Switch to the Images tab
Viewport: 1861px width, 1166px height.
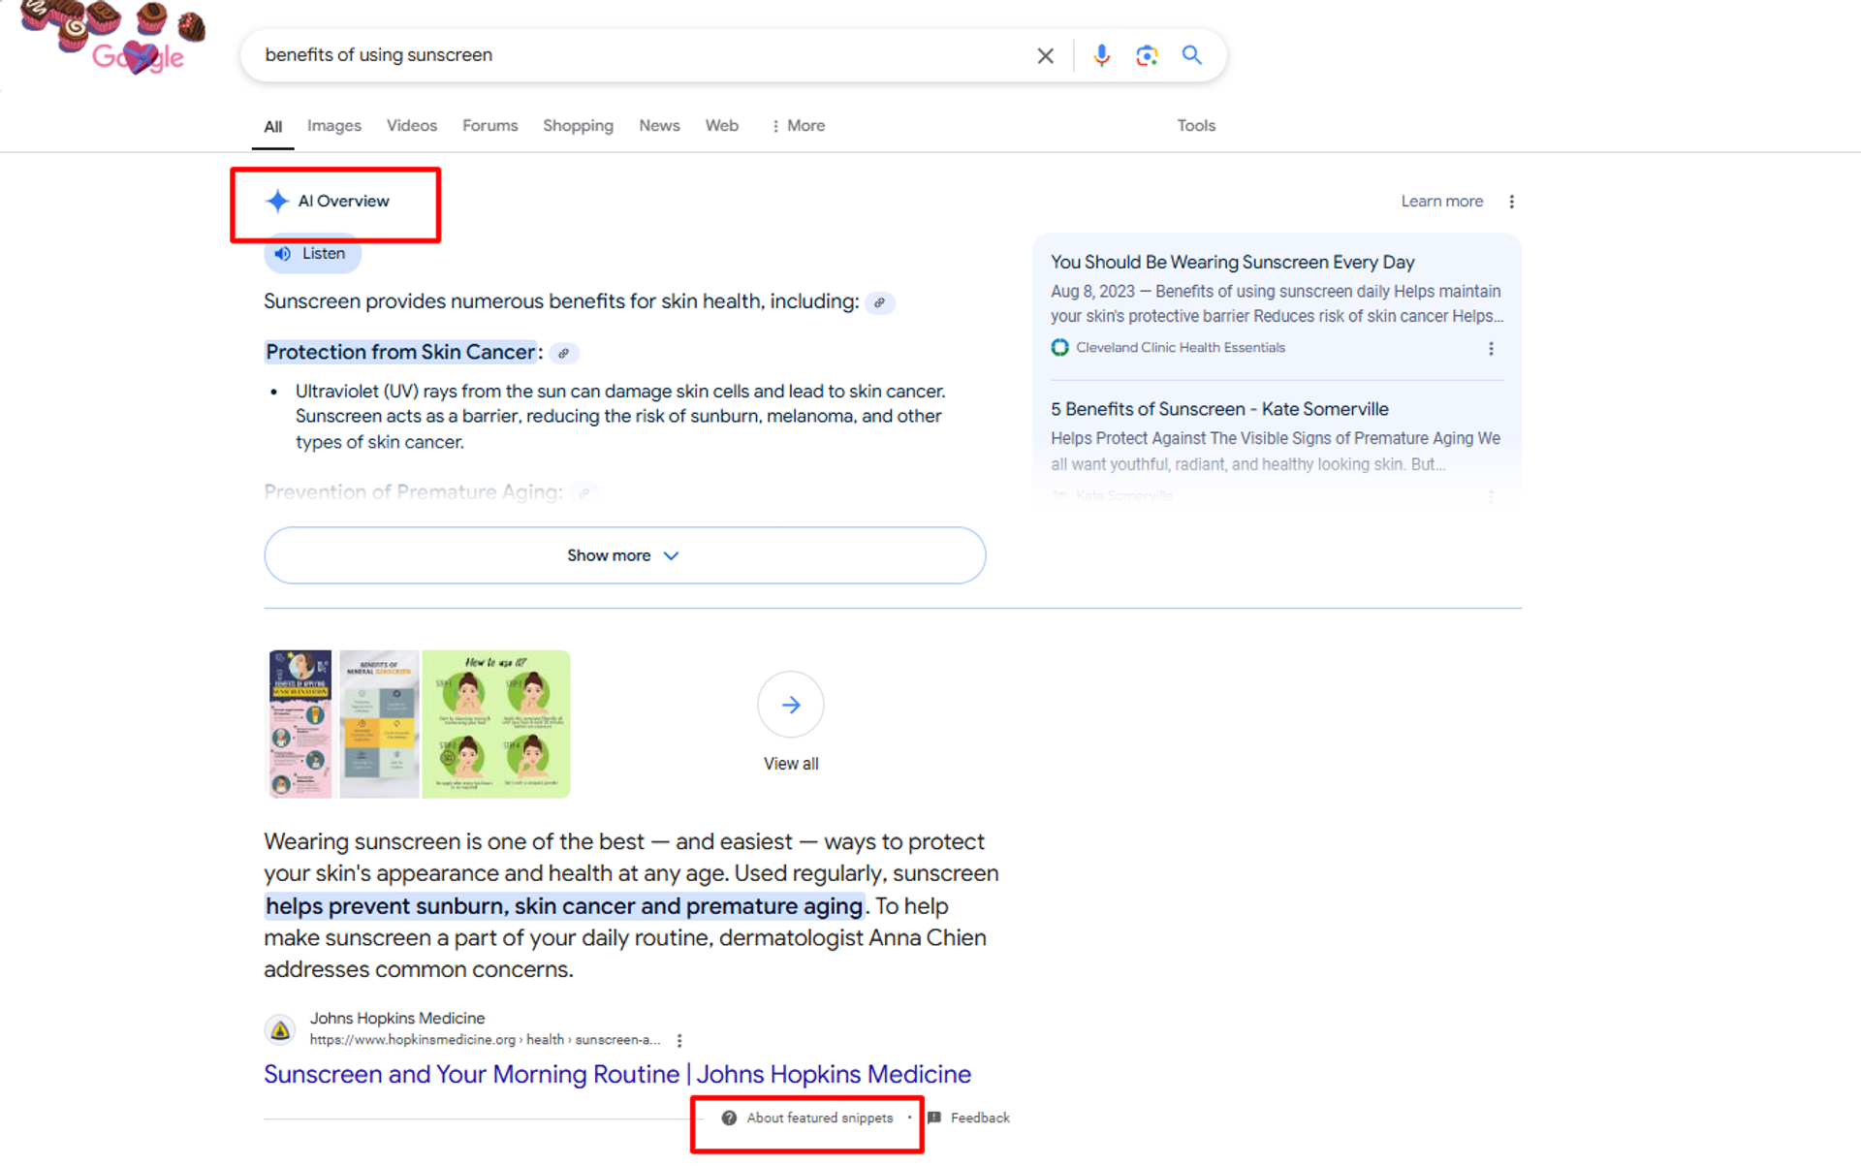point(334,126)
